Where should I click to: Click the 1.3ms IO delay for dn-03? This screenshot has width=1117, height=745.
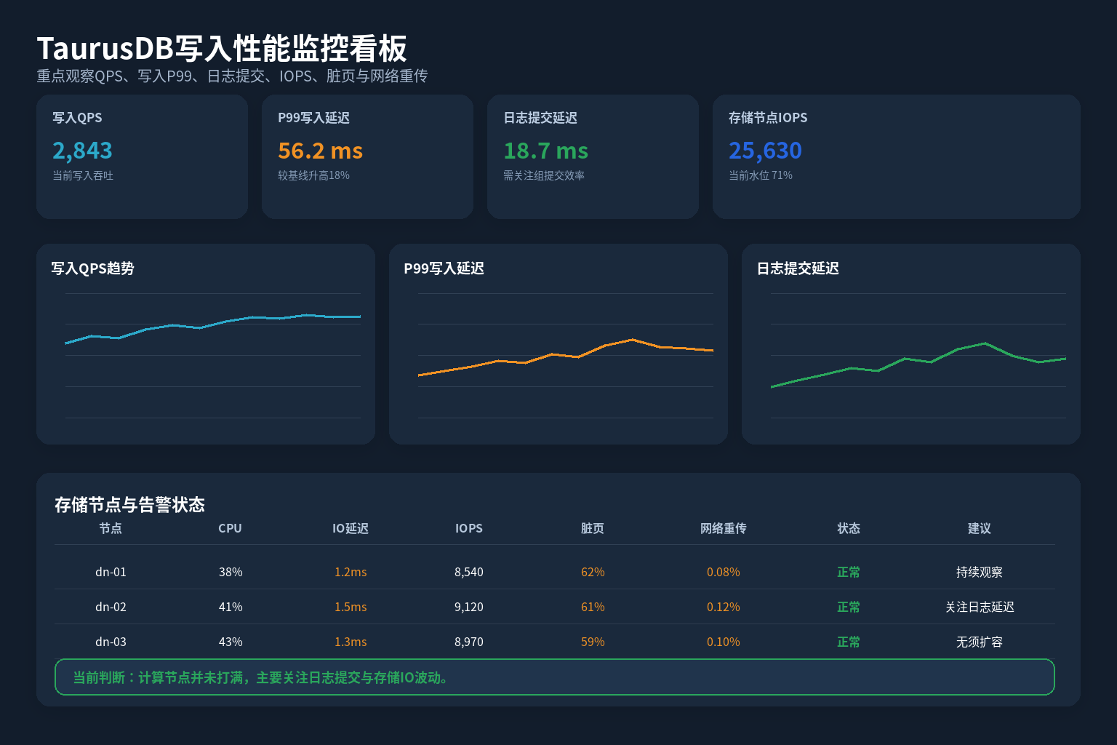pos(351,642)
